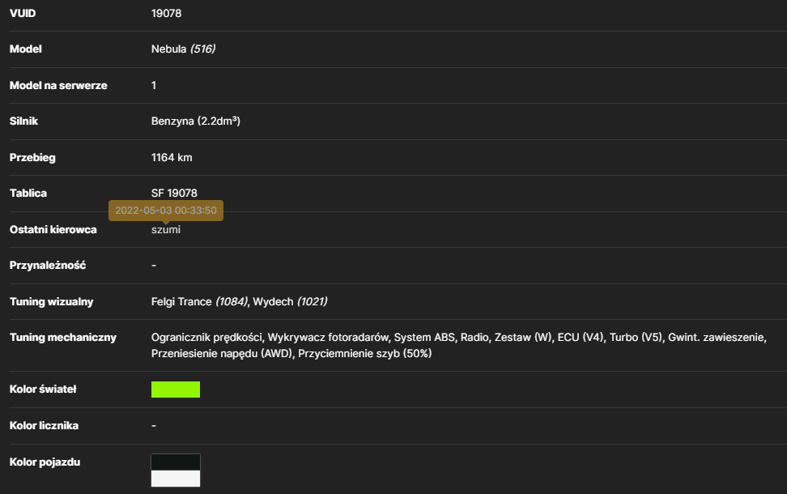Screen dimensions: 787x494
Task: Click the Kolor licznika label
Action: 45,426
